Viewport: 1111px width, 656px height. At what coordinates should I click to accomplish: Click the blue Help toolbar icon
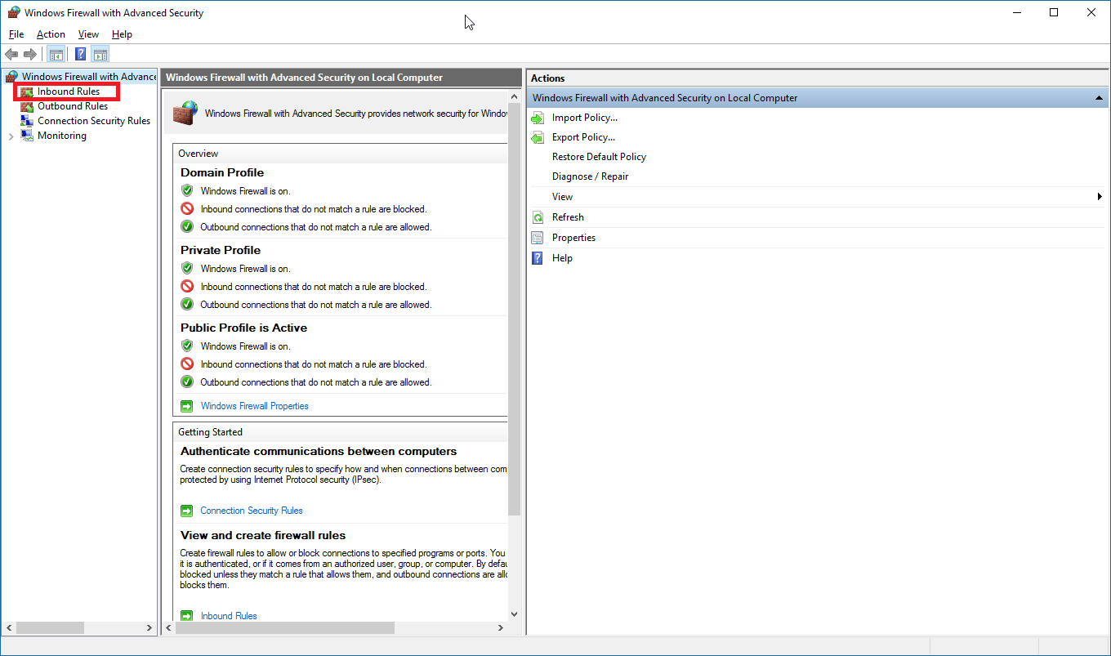click(x=81, y=55)
